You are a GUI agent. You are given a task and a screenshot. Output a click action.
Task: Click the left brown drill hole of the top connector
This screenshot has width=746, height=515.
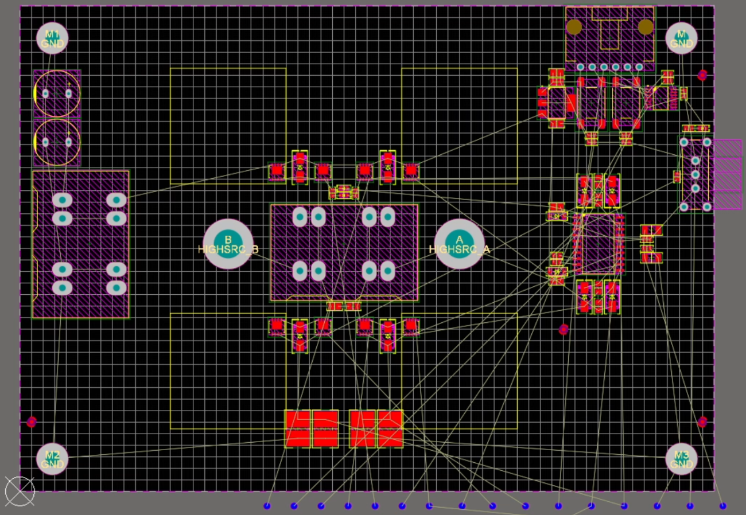(x=574, y=26)
